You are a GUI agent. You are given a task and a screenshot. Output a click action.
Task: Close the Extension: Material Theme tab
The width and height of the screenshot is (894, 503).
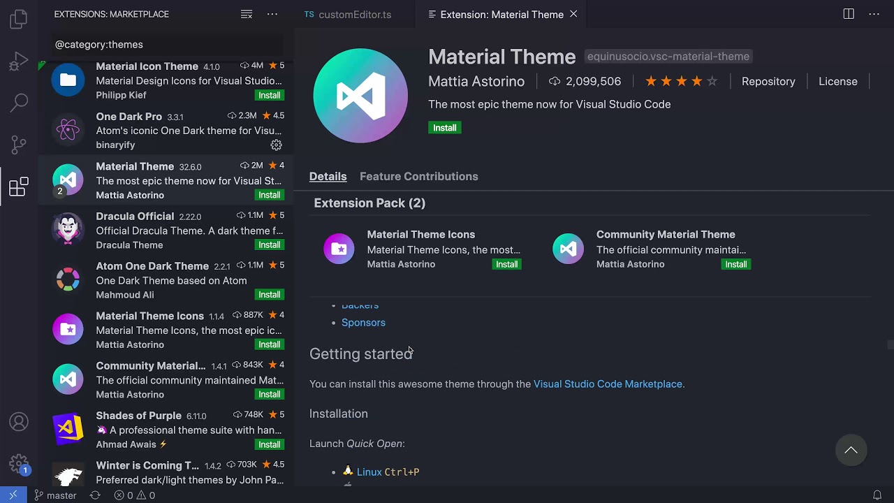point(573,14)
